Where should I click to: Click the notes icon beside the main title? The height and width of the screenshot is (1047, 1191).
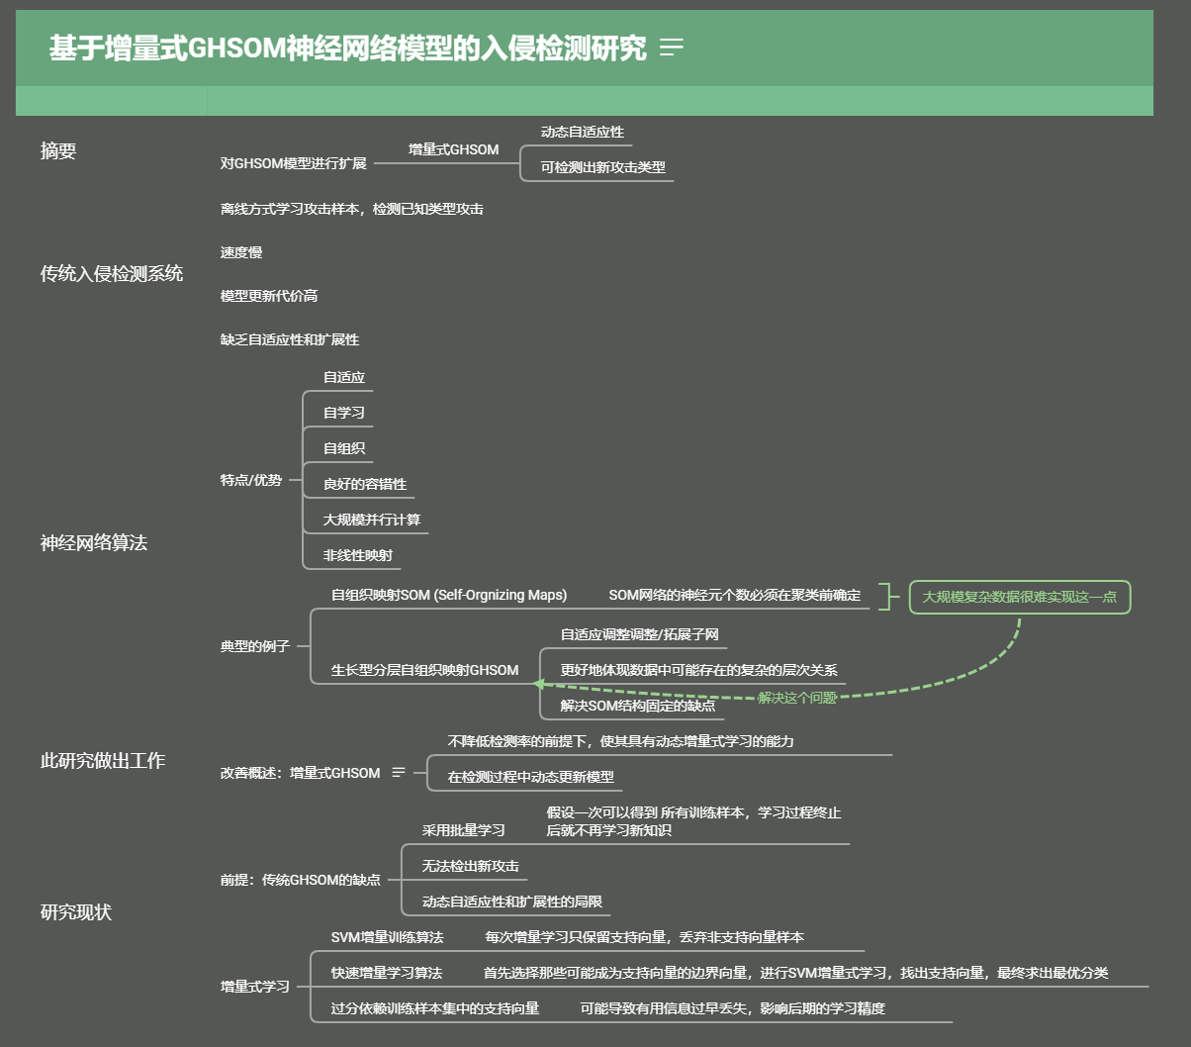pyautogui.click(x=672, y=48)
